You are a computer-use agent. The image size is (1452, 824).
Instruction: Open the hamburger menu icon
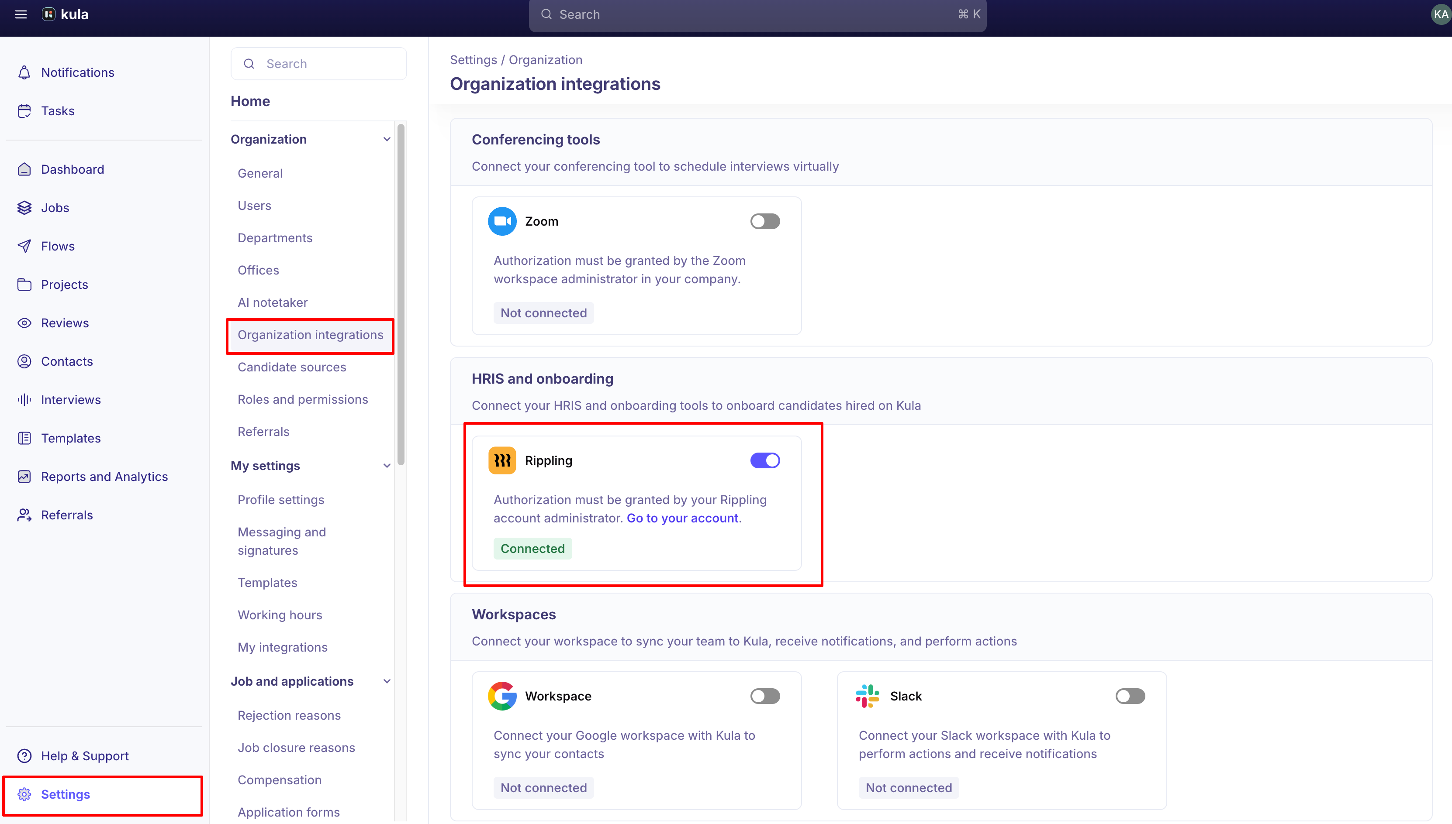[x=21, y=14]
